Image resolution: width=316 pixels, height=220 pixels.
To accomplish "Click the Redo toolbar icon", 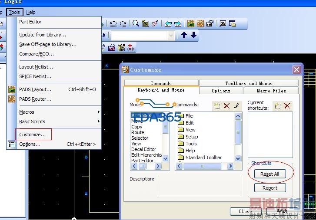I will click(x=123, y=24).
